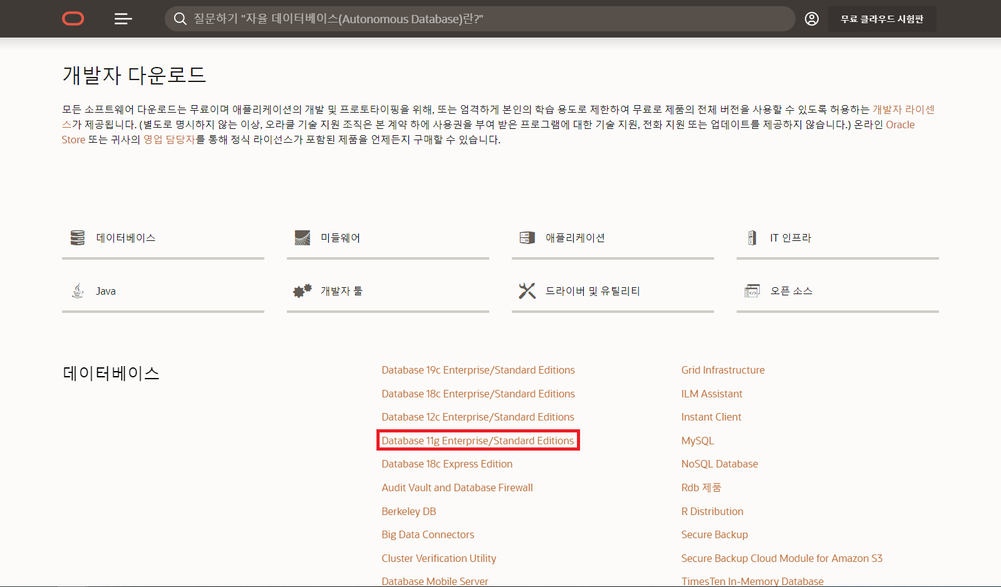Viewport: 1001px width, 587px height.
Task: Open Database 19c Enterprise/Standard Editions link
Action: click(478, 370)
